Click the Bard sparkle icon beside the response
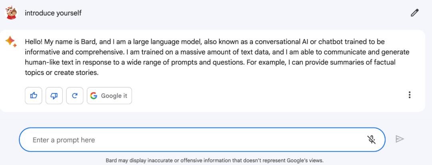The width and height of the screenshot is (432, 165). tap(11, 41)
